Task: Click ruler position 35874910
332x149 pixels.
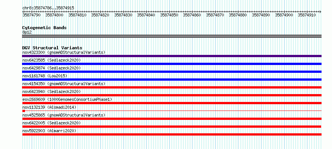Action: pyautogui.click(x=307, y=15)
